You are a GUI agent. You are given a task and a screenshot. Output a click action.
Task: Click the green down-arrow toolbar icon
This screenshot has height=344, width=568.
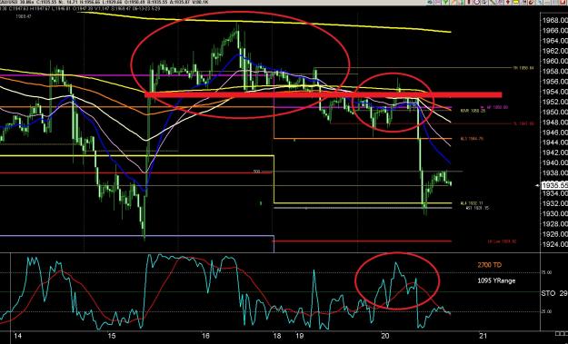[x=444, y=2]
